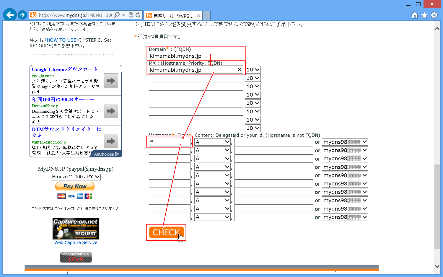Open the first MX priority 10 dropdown
This screenshot has width=443, height=277.
253,69
